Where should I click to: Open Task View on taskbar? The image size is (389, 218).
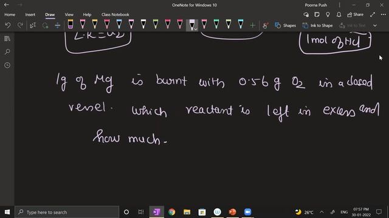coord(141,212)
